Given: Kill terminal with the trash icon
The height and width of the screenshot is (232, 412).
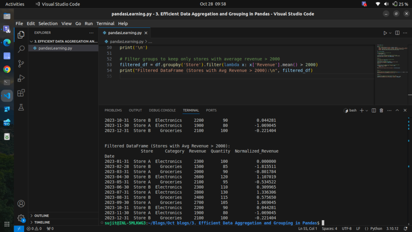Looking at the screenshot, I should pyautogui.click(x=381, y=110).
